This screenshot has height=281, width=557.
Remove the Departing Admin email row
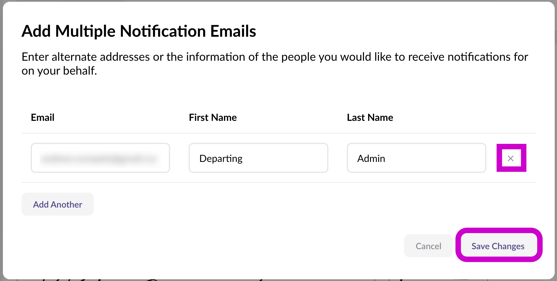[511, 158]
